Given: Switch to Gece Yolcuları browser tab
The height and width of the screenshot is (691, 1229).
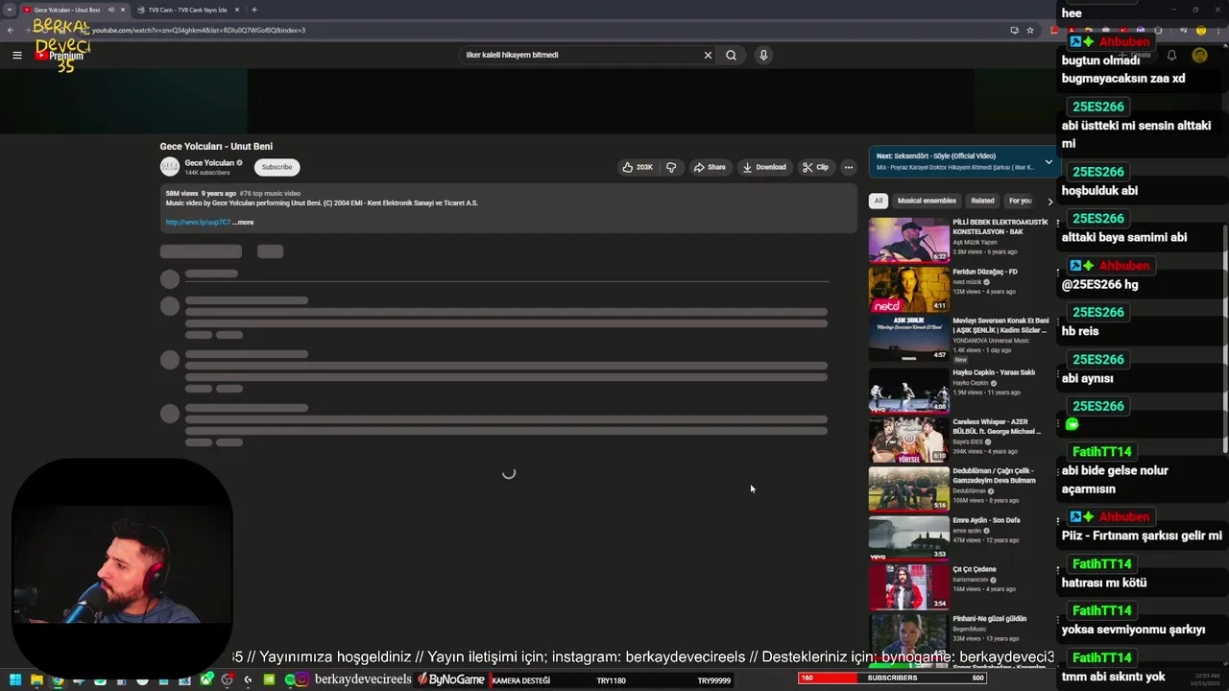Looking at the screenshot, I should (67, 10).
